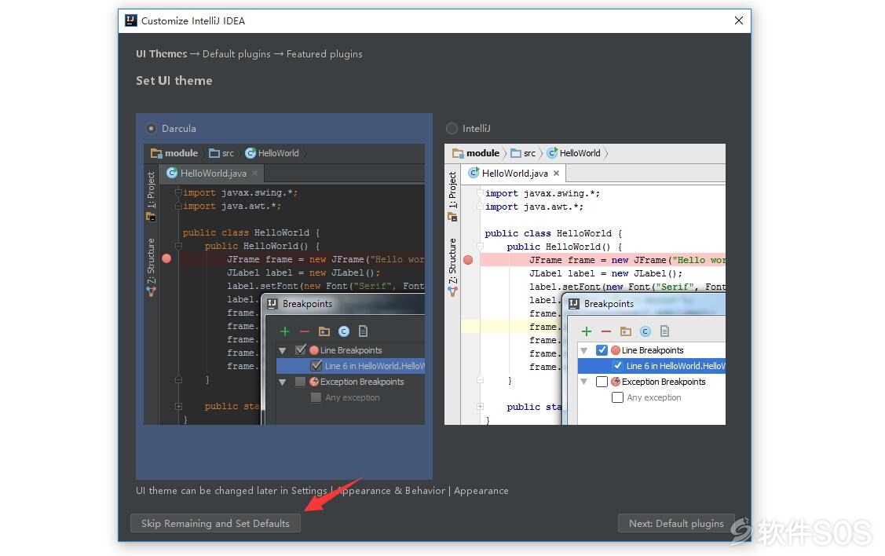This screenshot has width=885, height=556.
Task: Click folder group icon in Darcula Breakpoints toolbar
Action: tap(324, 331)
